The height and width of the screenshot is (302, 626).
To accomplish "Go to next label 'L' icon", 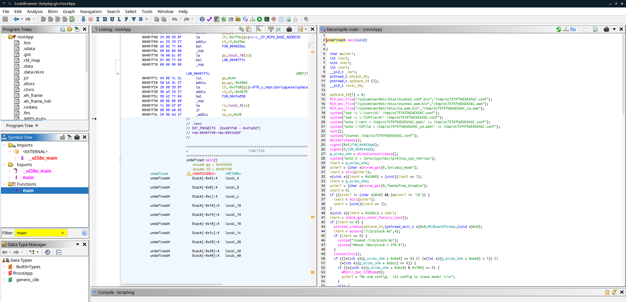I will pos(119,19).
